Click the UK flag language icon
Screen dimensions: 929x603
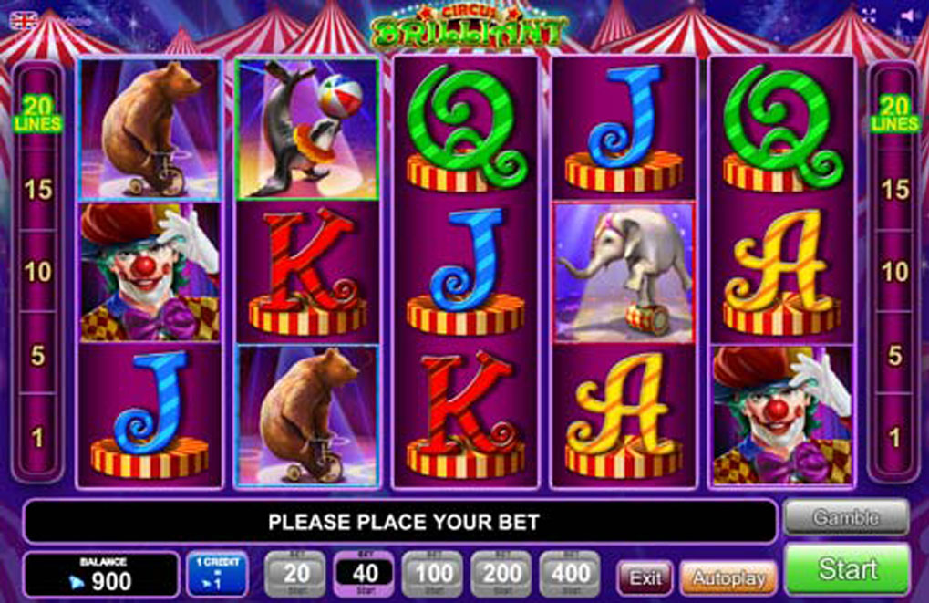click(24, 20)
